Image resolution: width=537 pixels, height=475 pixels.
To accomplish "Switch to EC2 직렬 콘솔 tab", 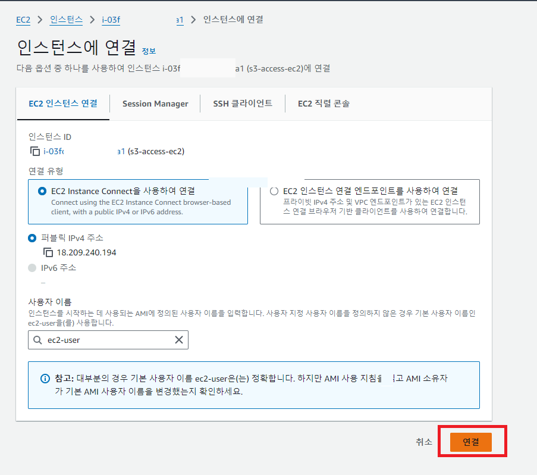I will pyautogui.click(x=324, y=104).
